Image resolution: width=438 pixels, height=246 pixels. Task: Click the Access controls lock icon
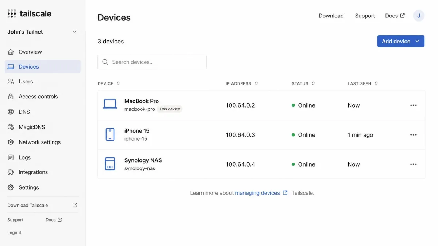11,97
